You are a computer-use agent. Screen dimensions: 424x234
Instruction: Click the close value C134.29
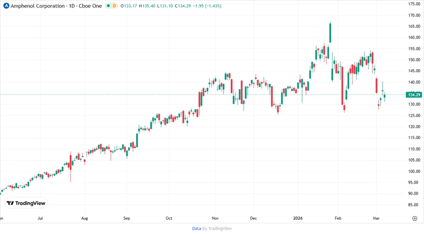[183, 6]
